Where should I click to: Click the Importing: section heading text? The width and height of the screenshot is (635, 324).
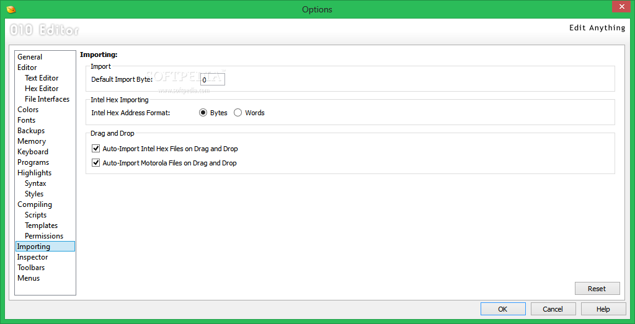point(99,54)
